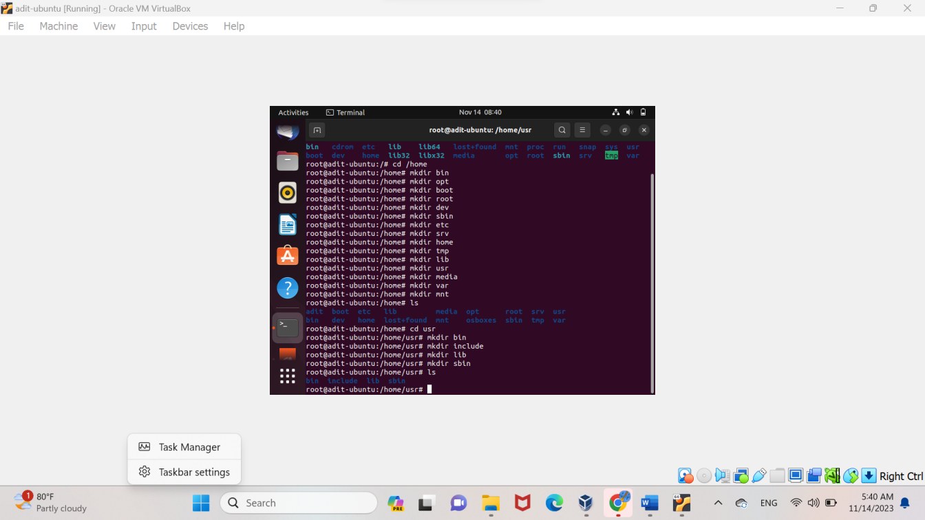Open the 5:40 AM clock and calendar
The width and height of the screenshot is (925, 520).
pyautogui.click(x=871, y=503)
